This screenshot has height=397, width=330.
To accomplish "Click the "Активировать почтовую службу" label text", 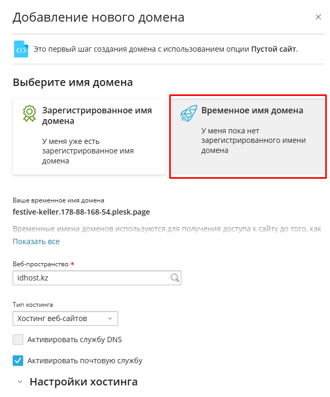I will coord(85,361).
